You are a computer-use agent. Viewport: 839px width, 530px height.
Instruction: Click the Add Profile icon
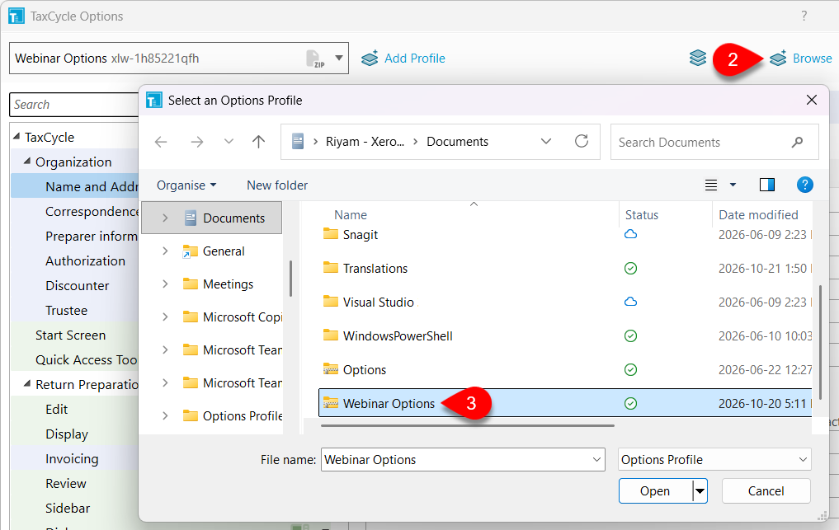point(370,58)
